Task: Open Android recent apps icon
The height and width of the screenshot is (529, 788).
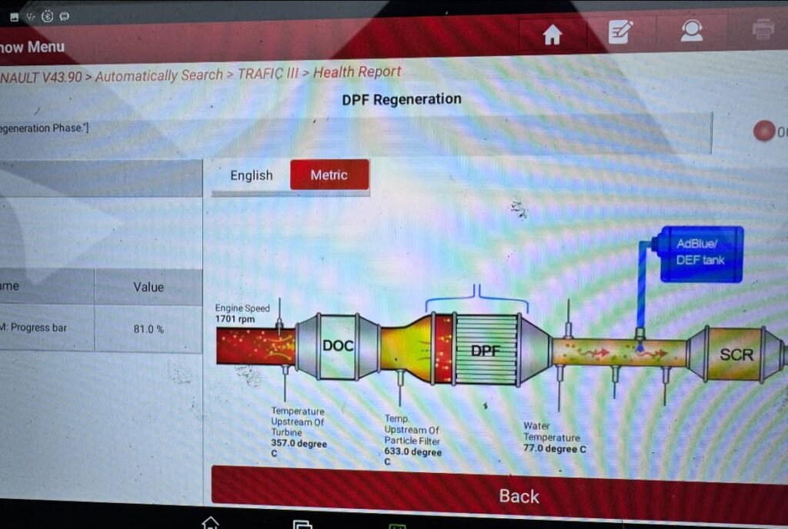Action: pos(302,524)
